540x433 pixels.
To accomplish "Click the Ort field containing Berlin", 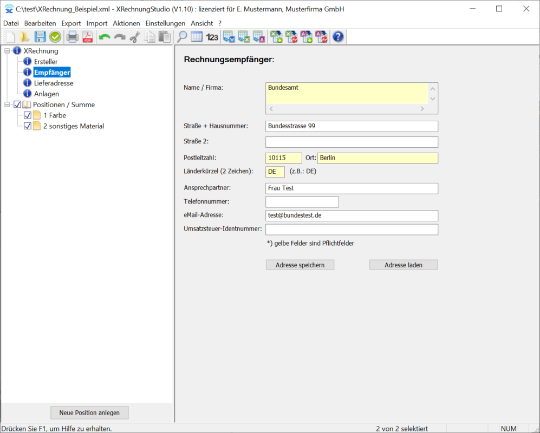I will click(x=378, y=158).
